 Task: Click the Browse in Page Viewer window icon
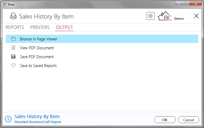13,39
